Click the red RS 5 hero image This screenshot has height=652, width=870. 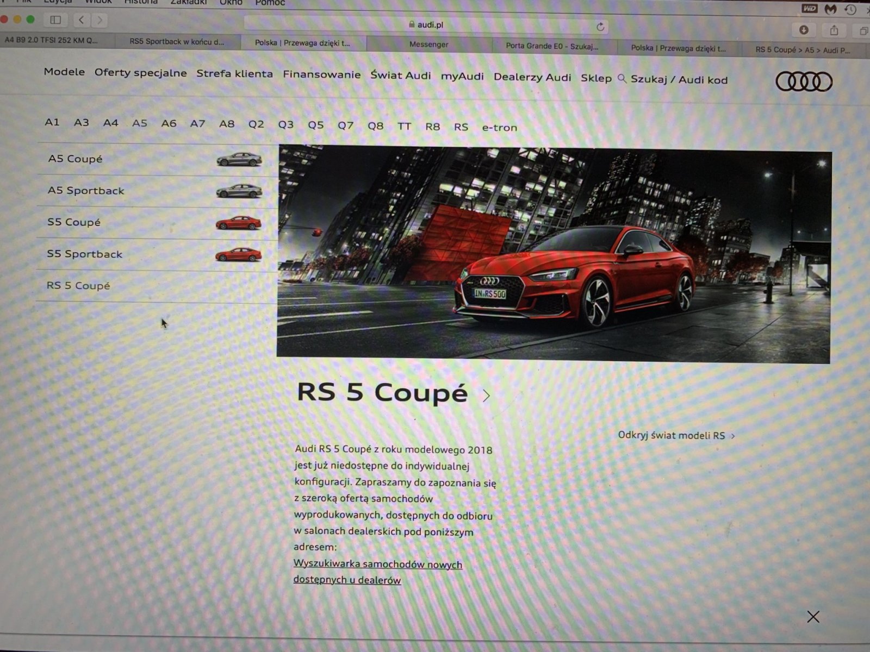554,254
